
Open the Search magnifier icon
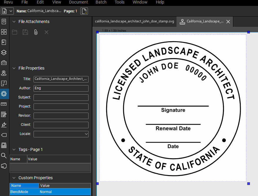pyautogui.click(x=4, y=155)
